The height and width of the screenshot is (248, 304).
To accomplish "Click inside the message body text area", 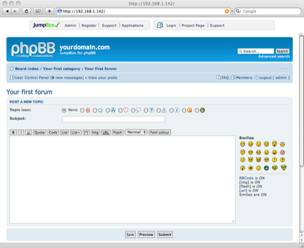I will (123, 179).
